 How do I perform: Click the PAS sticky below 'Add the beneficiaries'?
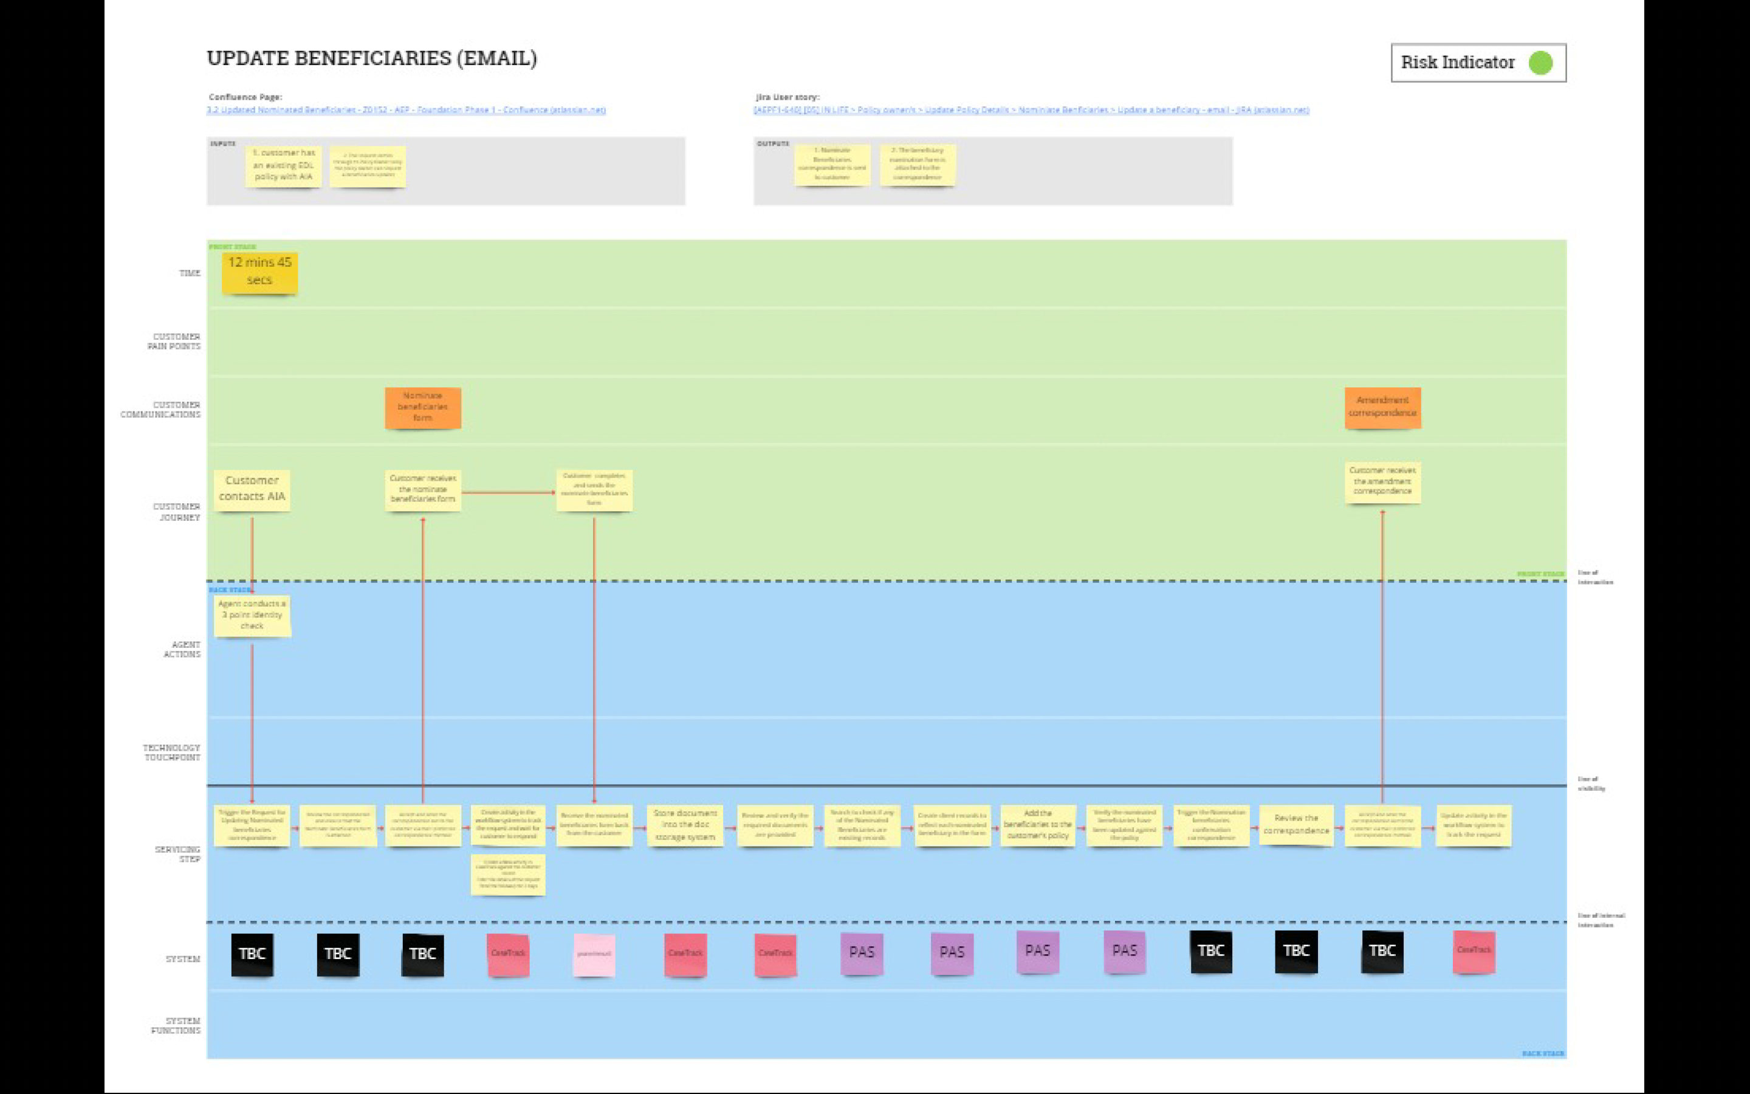coord(1038,951)
